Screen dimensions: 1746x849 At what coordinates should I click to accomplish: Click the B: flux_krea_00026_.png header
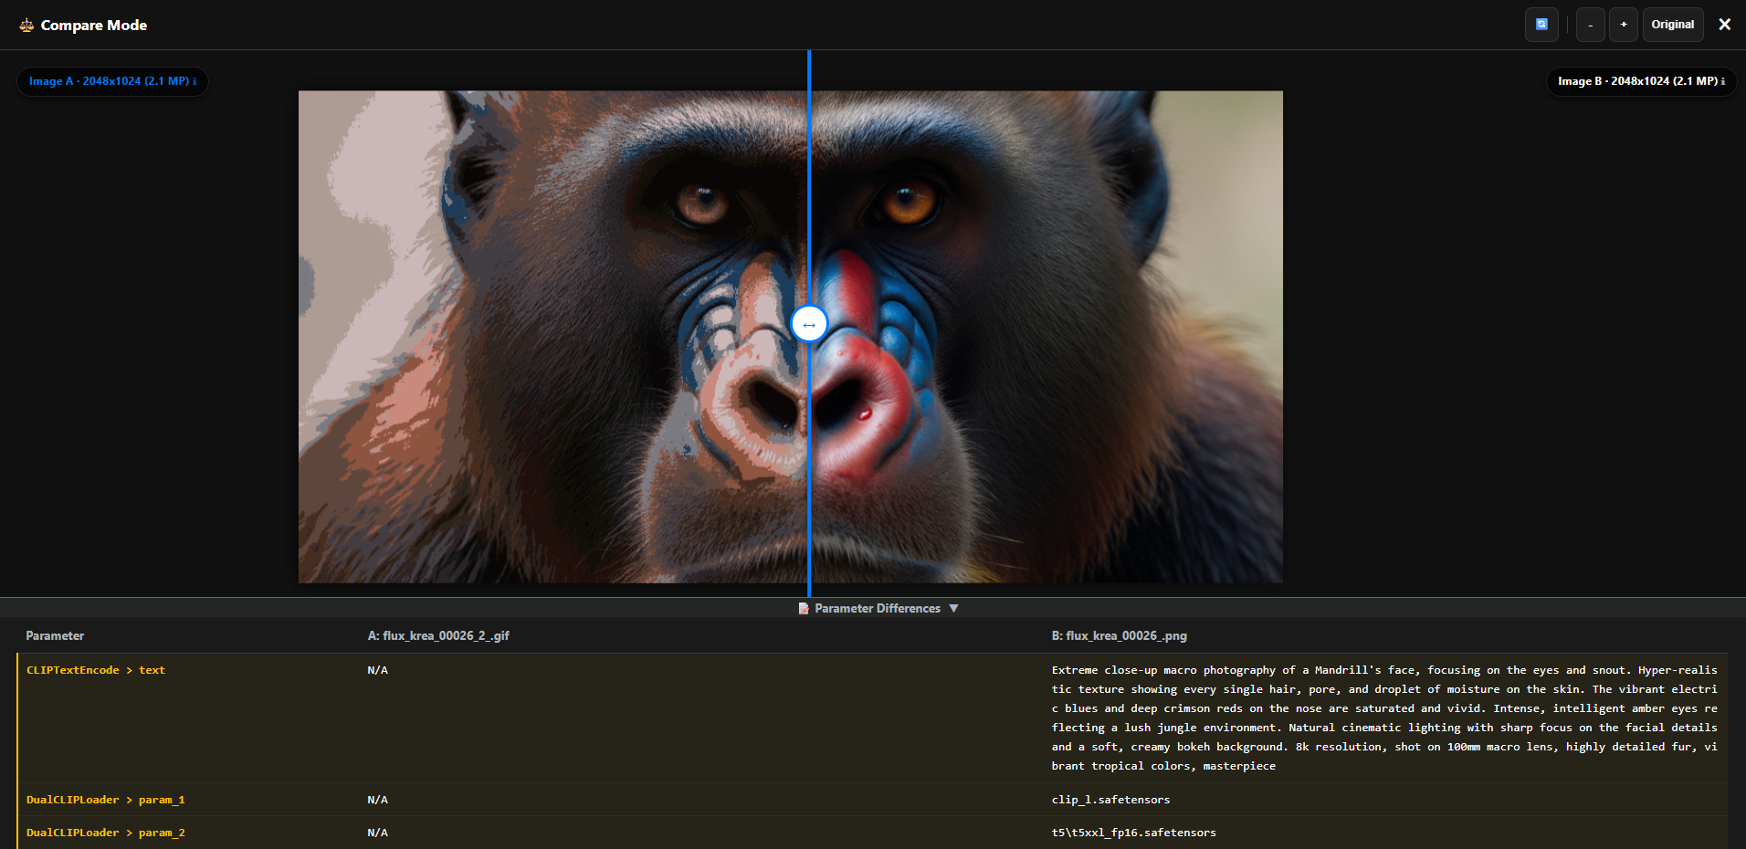(1119, 635)
